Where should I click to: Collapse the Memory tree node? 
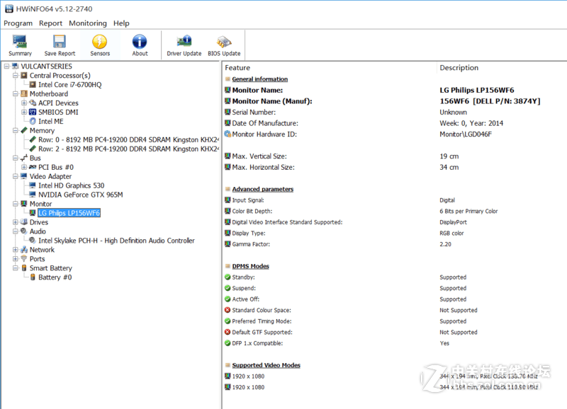click(x=15, y=131)
